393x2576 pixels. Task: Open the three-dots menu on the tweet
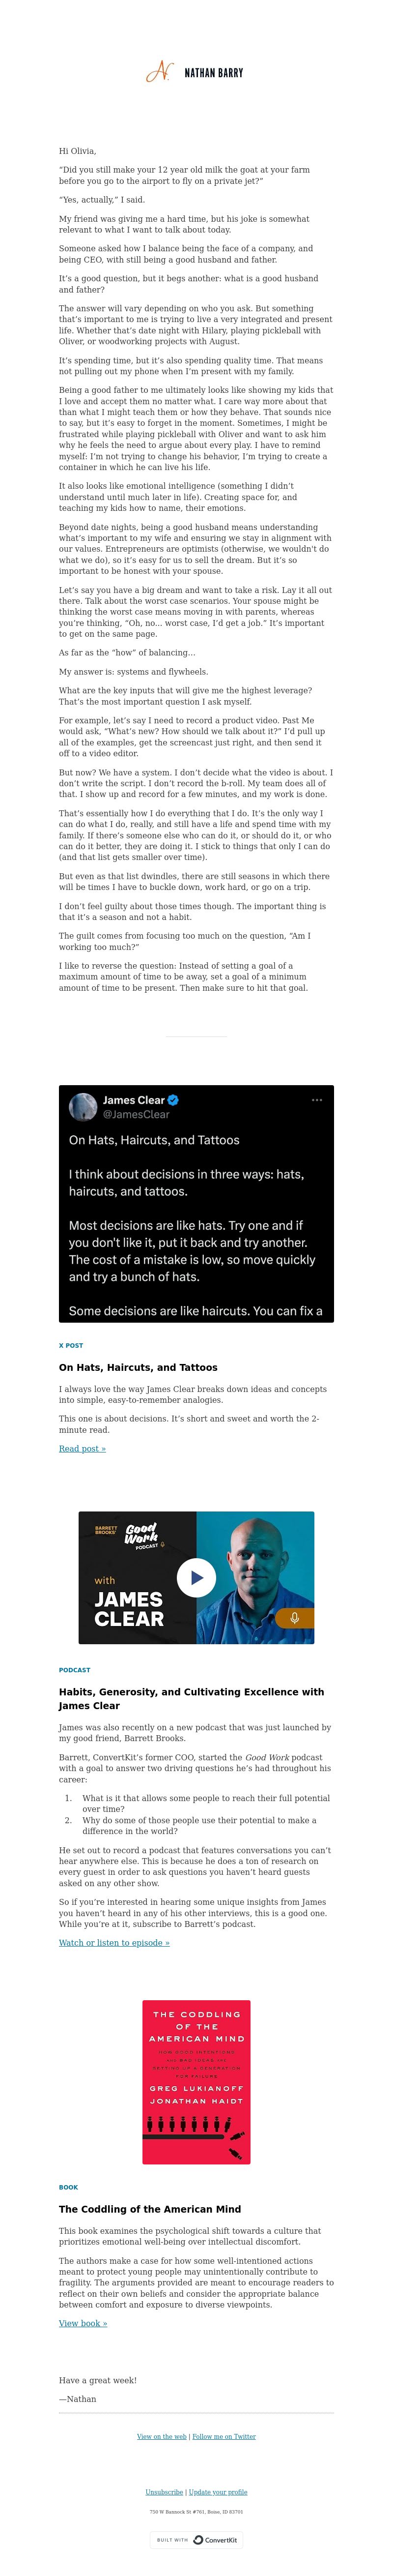(x=317, y=1100)
